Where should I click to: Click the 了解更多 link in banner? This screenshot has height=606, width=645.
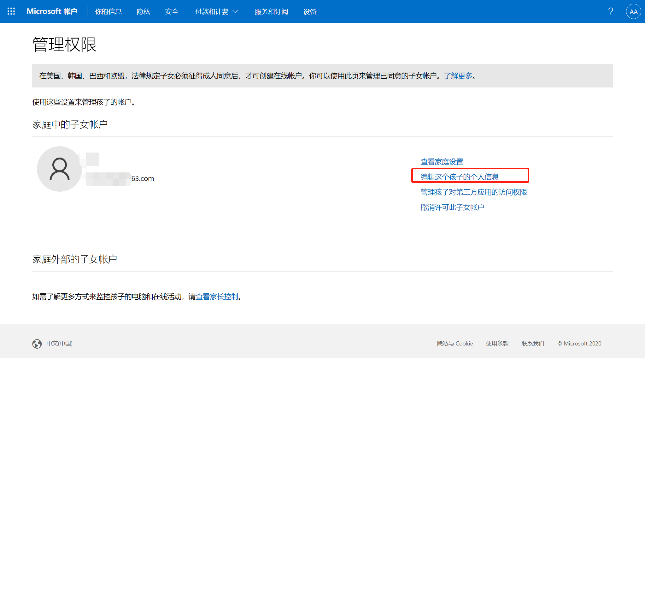[x=458, y=76]
